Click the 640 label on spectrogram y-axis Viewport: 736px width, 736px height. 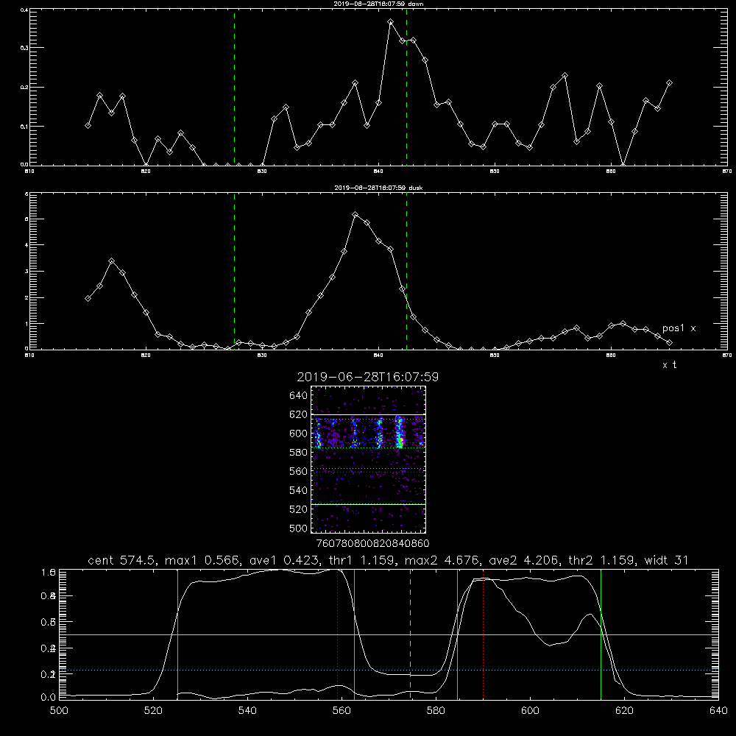299,396
